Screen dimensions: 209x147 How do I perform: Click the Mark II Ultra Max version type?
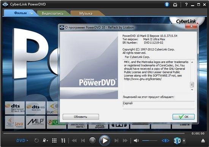coord(154,39)
